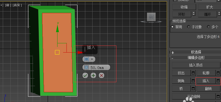Click the 插入 caddy title label
Viewport: 221px width, 102px height.
(x=91, y=48)
